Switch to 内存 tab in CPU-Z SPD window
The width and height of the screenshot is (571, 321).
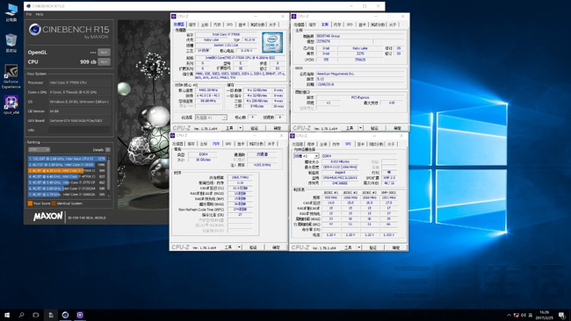(336, 145)
